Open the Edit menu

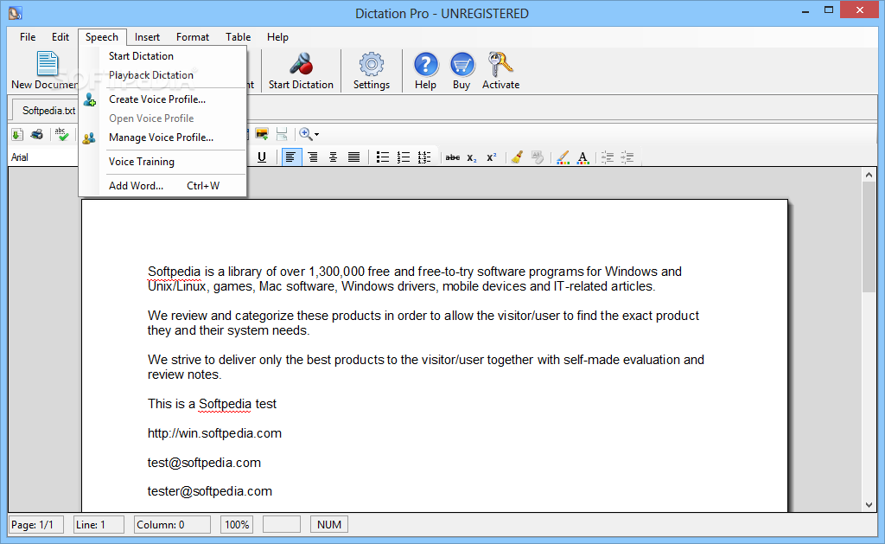click(60, 36)
